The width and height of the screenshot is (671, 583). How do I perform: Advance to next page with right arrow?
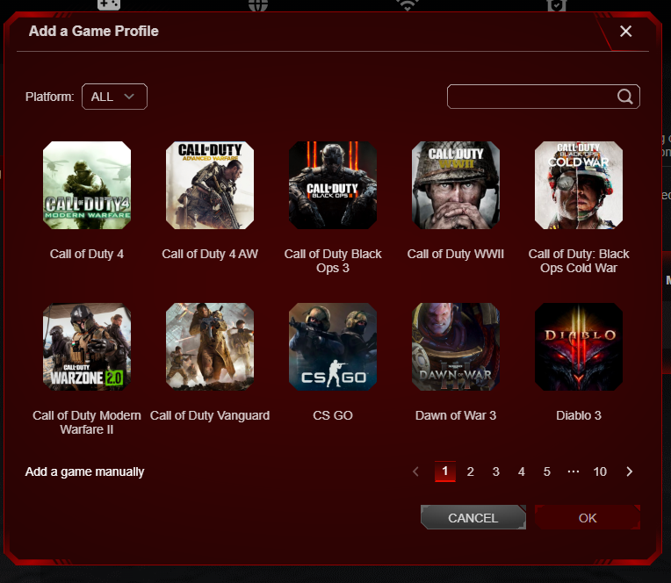coord(630,471)
